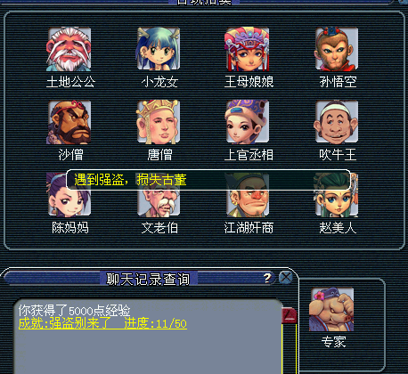Click the 上官丞相 avatar

248,122
